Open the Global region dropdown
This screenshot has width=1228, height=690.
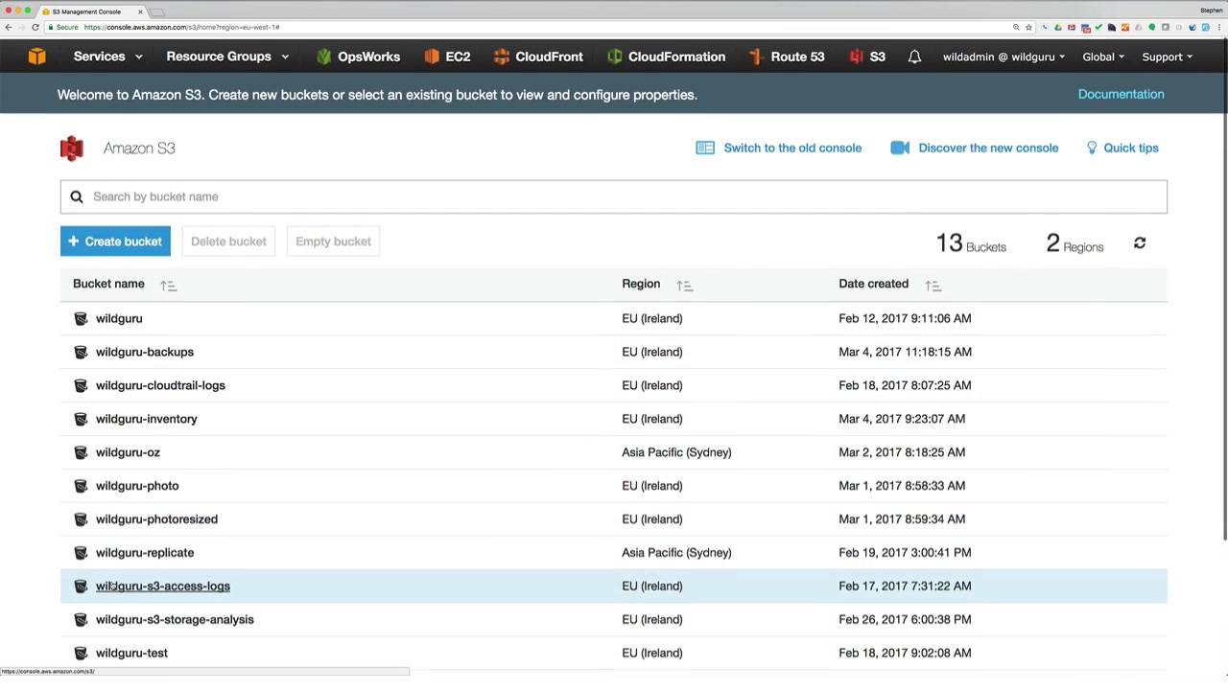[1103, 57]
